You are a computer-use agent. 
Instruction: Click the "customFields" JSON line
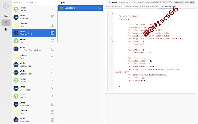pyautogui.click(x=138, y=81)
